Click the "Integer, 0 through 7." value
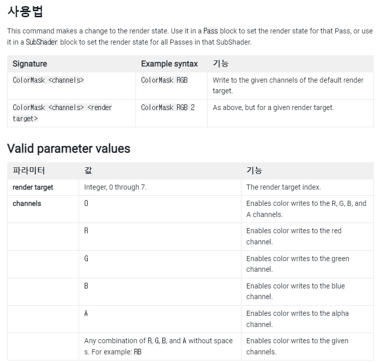380x363 pixels. tap(115, 187)
